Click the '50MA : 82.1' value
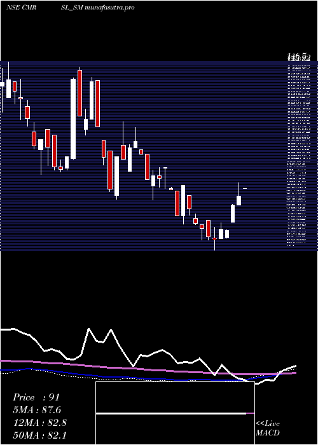 [x=40, y=435]
